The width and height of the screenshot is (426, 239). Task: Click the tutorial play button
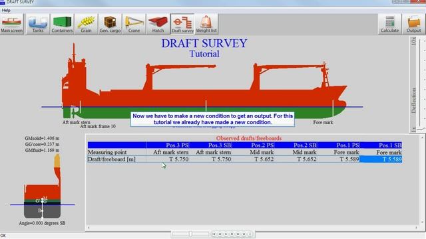tap(226, 234)
